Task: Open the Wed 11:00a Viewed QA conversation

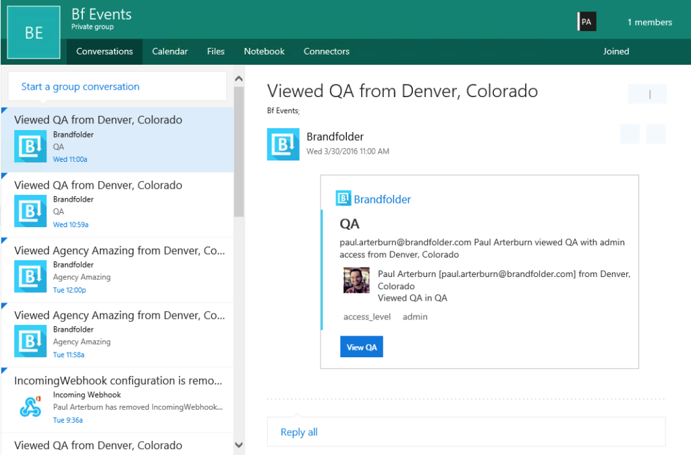Action: (117, 140)
